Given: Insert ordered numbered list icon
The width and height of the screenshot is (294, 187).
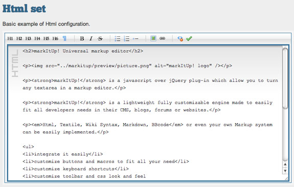Looking at the screenshot, I should click(x=127, y=39).
